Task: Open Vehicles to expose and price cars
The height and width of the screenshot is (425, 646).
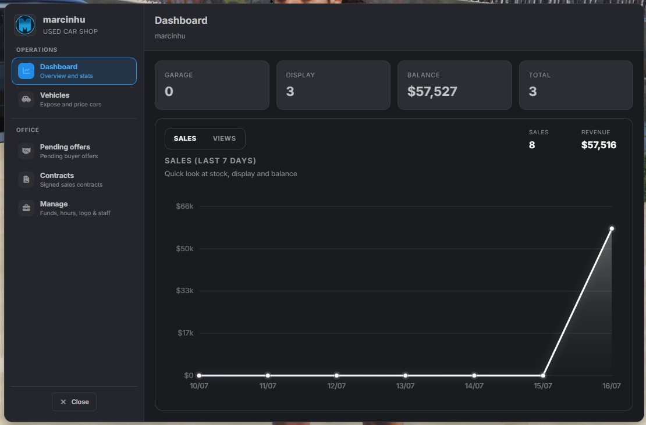Action: [x=74, y=99]
